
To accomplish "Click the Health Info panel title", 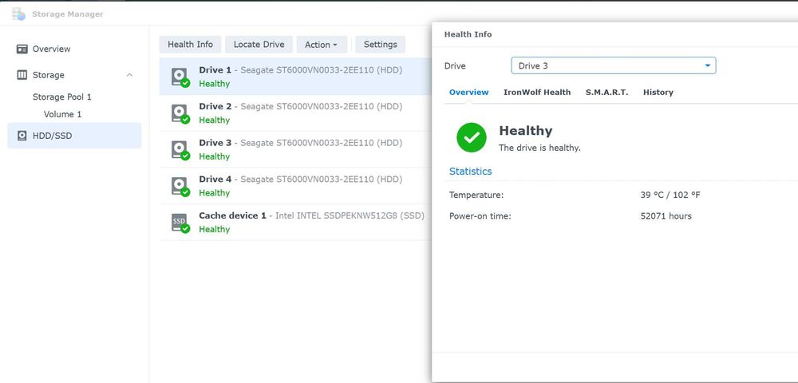I will tap(468, 34).
